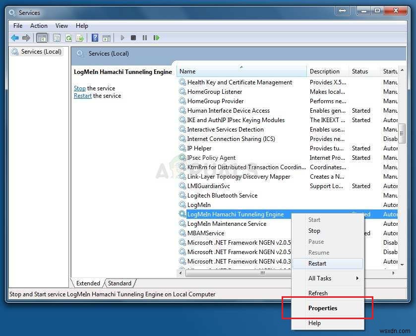Image resolution: width=416 pixels, height=336 pixels.
Task: Open the Help menu in the menu bar
Action: click(x=82, y=26)
